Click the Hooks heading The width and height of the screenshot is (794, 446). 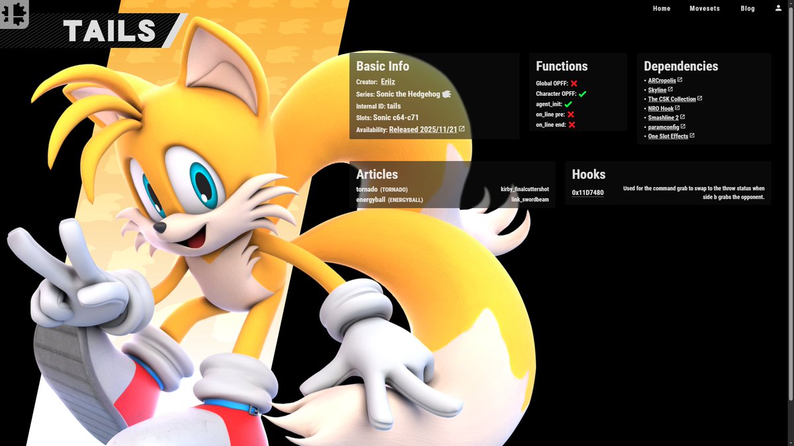pyautogui.click(x=589, y=174)
